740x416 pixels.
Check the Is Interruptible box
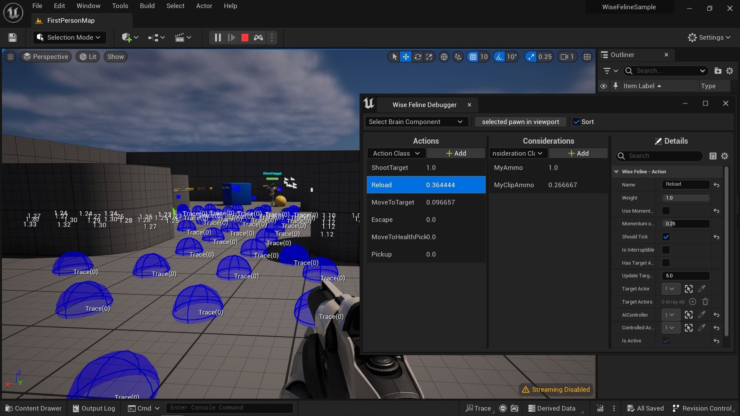tap(666, 250)
